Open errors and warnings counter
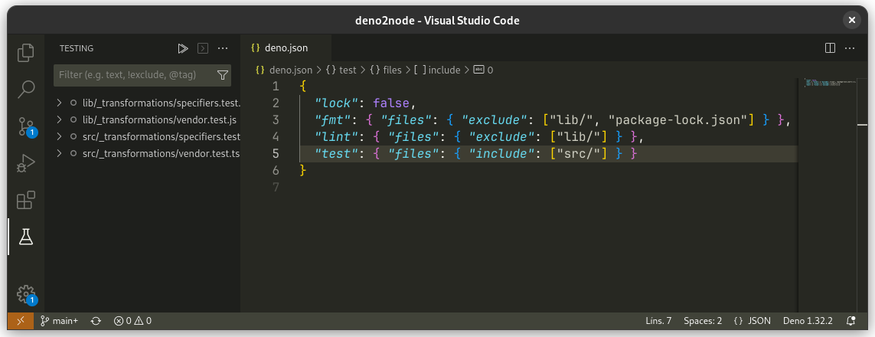This screenshot has height=337, width=875. point(132,321)
